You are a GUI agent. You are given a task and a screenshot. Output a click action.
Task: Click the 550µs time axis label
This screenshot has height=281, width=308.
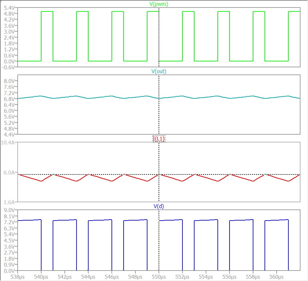(x=159, y=277)
